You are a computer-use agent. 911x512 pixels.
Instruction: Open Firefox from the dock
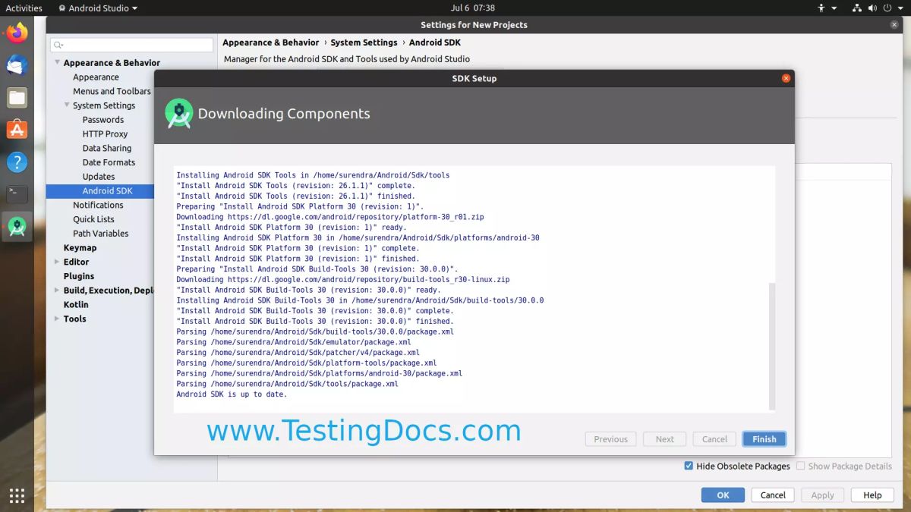17,33
